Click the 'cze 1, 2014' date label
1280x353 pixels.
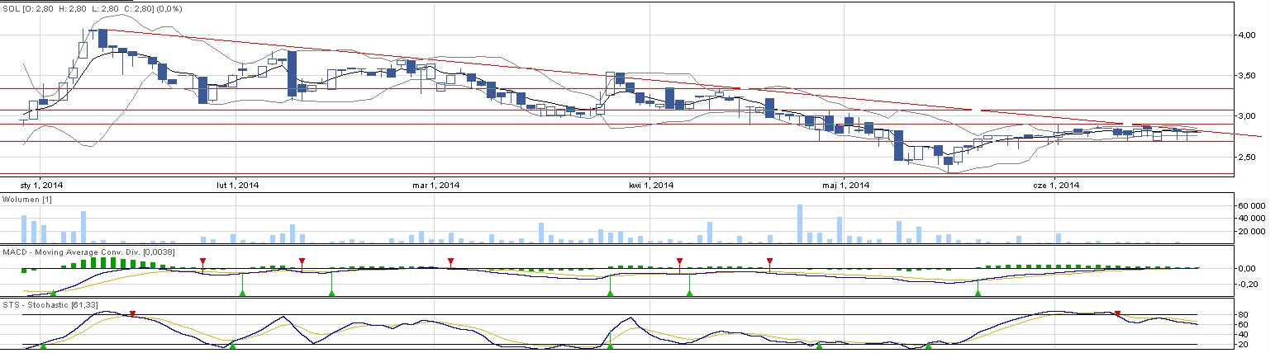pyautogui.click(x=1056, y=185)
